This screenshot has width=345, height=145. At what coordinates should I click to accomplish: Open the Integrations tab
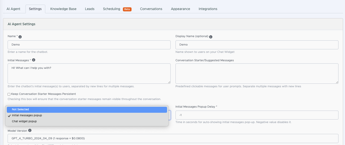(x=208, y=9)
